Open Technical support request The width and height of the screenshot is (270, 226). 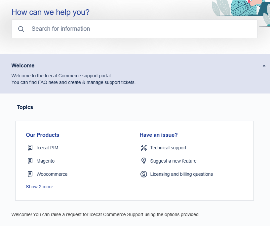tap(168, 148)
